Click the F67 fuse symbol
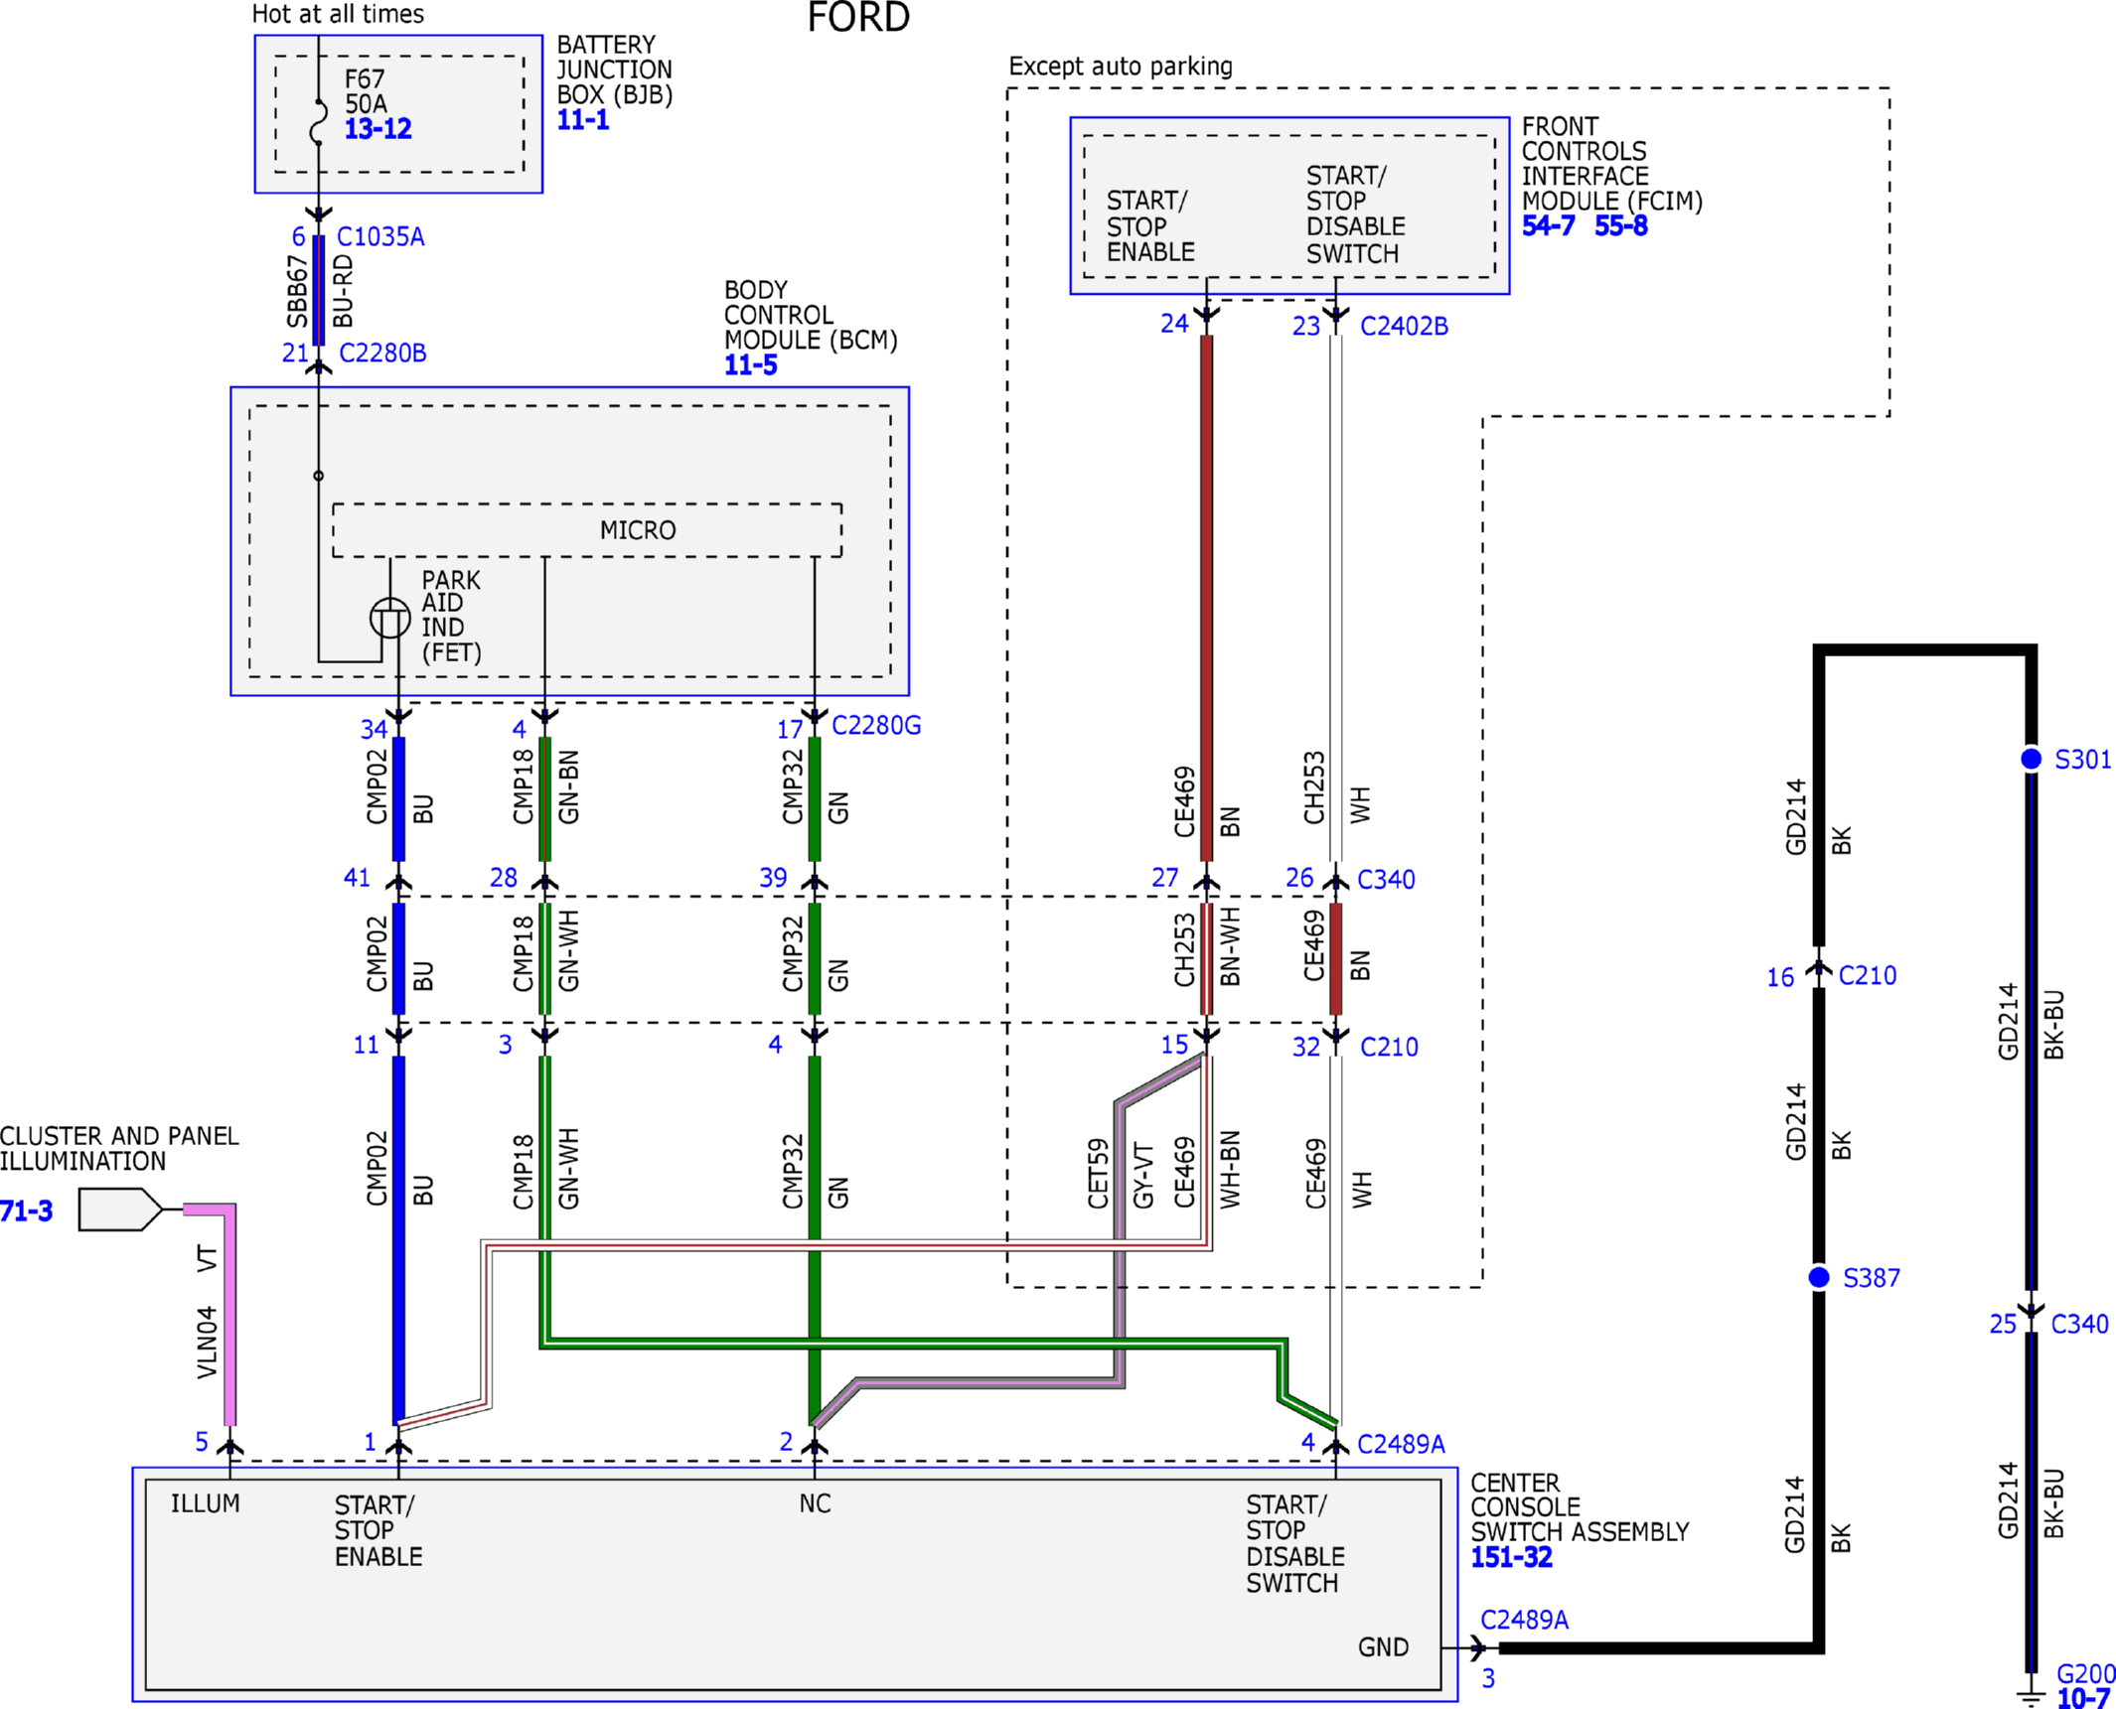Viewport: 2116px width, 1709px height. [x=318, y=122]
